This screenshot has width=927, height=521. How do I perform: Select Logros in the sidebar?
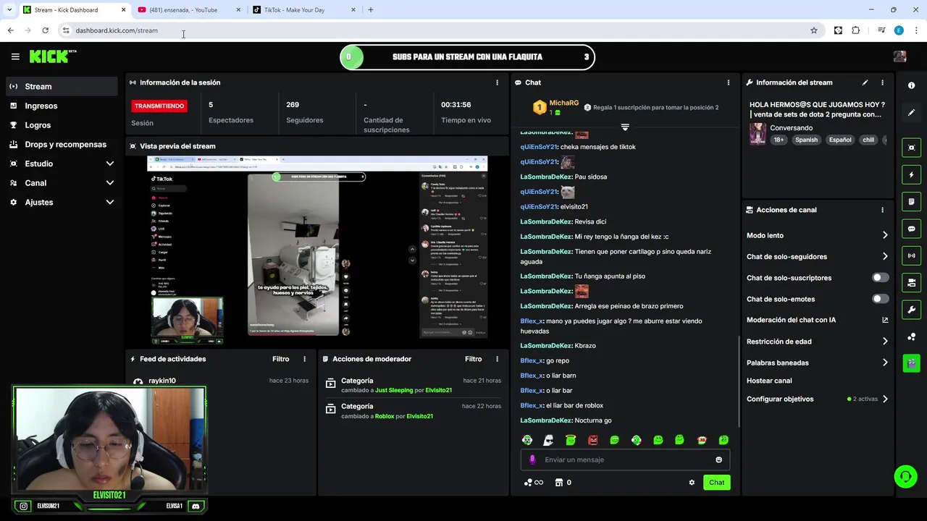(62, 125)
